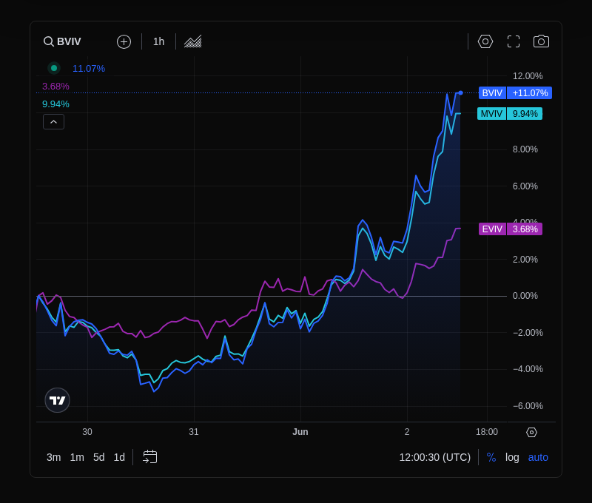Click the 31 date label on the time axis
The width and height of the screenshot is (592, 503).
click(194, 432)
